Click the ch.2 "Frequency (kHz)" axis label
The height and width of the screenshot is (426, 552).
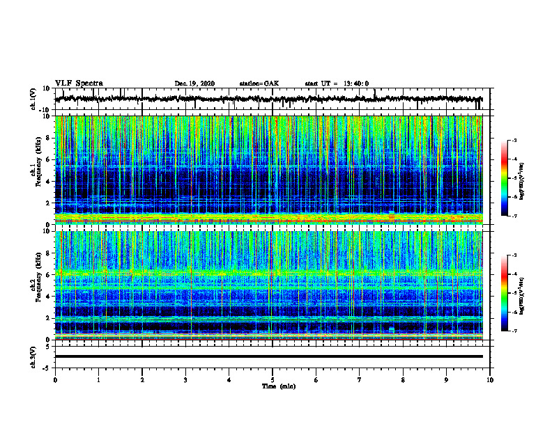point(39,277)
